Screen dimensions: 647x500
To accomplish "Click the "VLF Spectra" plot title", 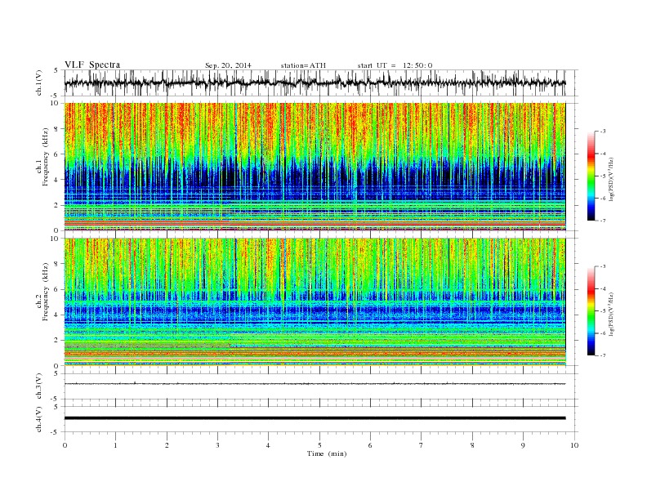I will pyautogui.click(x=92, y=65).
